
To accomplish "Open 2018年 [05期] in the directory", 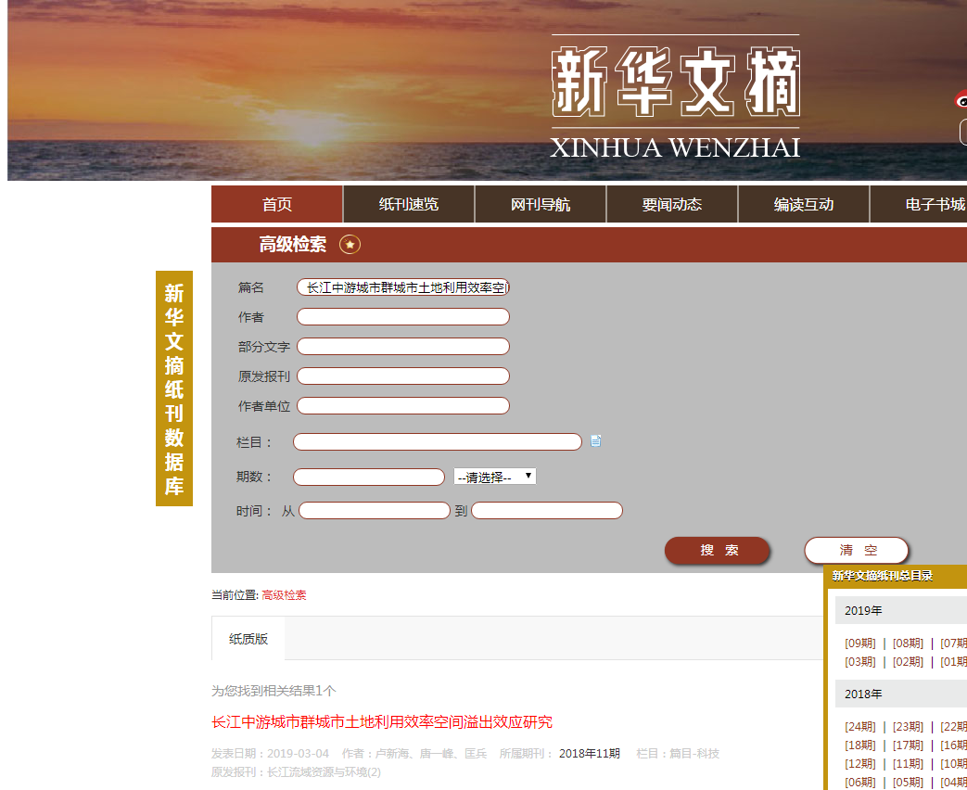I will point(908,782).
